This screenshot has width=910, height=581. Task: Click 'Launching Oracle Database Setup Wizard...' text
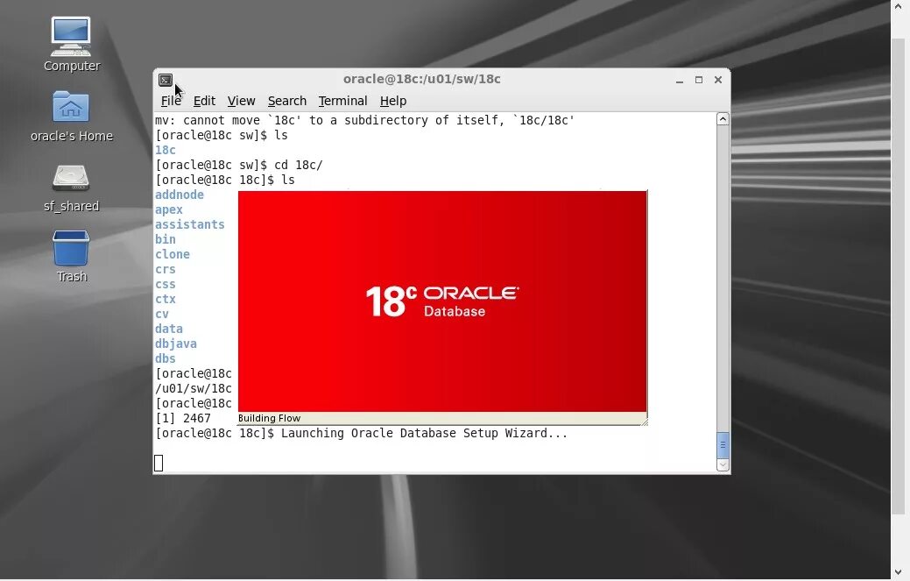click(424, 434)
